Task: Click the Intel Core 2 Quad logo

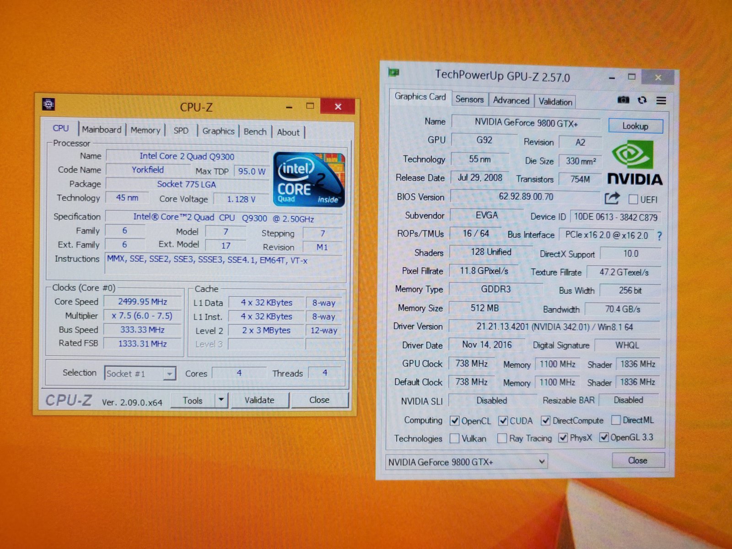Action: [309, 179]
